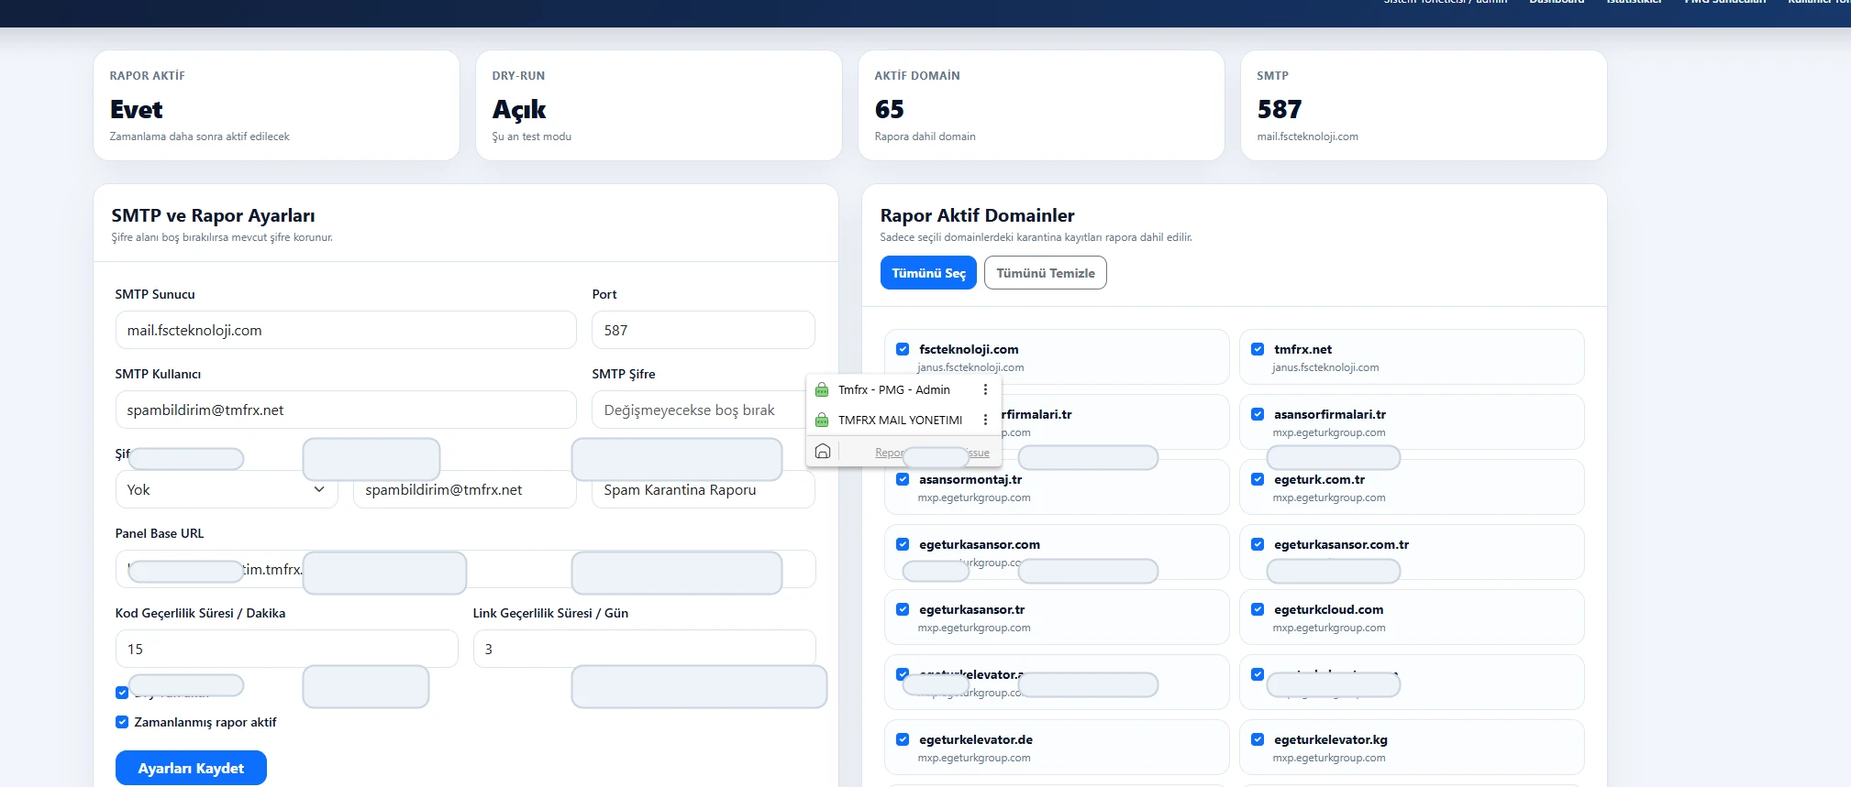Click the Şu an test modu note
This screenshot has height=787, width=1851.
(532, 137)
